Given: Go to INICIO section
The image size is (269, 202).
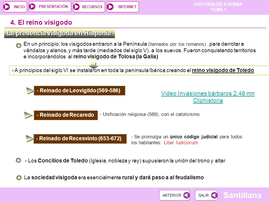Looking at the screenshot, I should (15, 7).
